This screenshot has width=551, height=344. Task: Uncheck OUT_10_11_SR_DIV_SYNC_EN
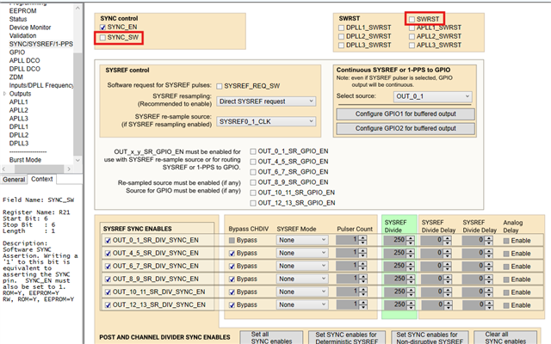tap(108, 292)
